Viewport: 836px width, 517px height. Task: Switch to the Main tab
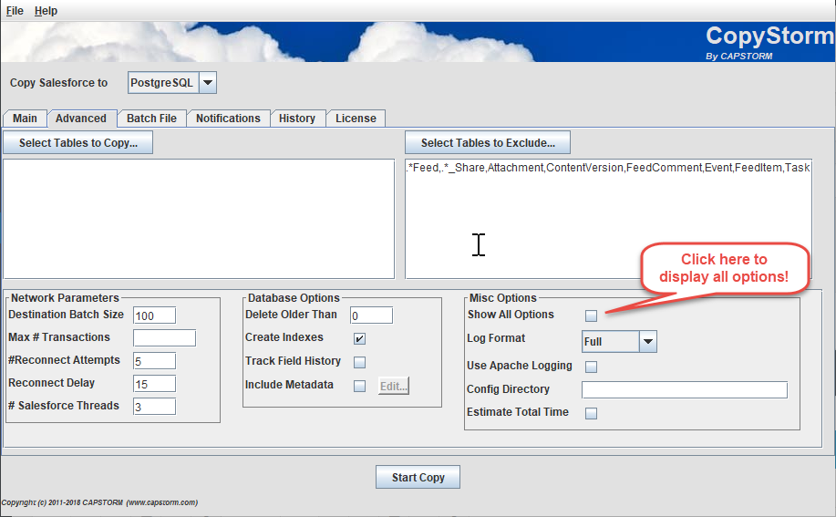[x=25, y=119]
